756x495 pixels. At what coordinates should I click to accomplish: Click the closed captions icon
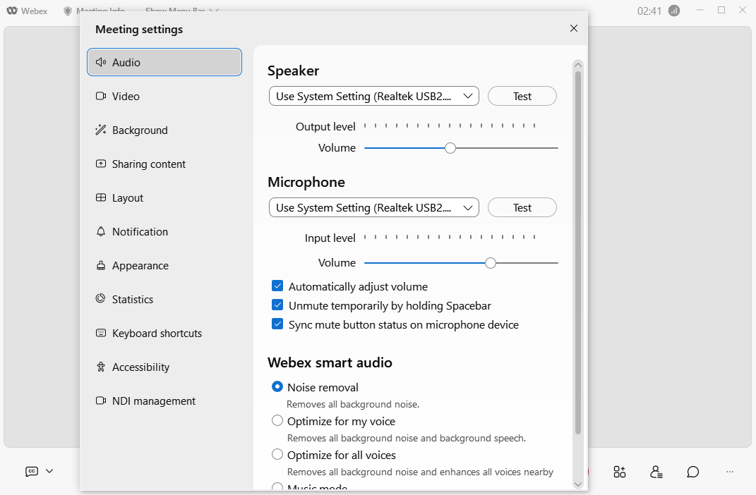point(32,472)
